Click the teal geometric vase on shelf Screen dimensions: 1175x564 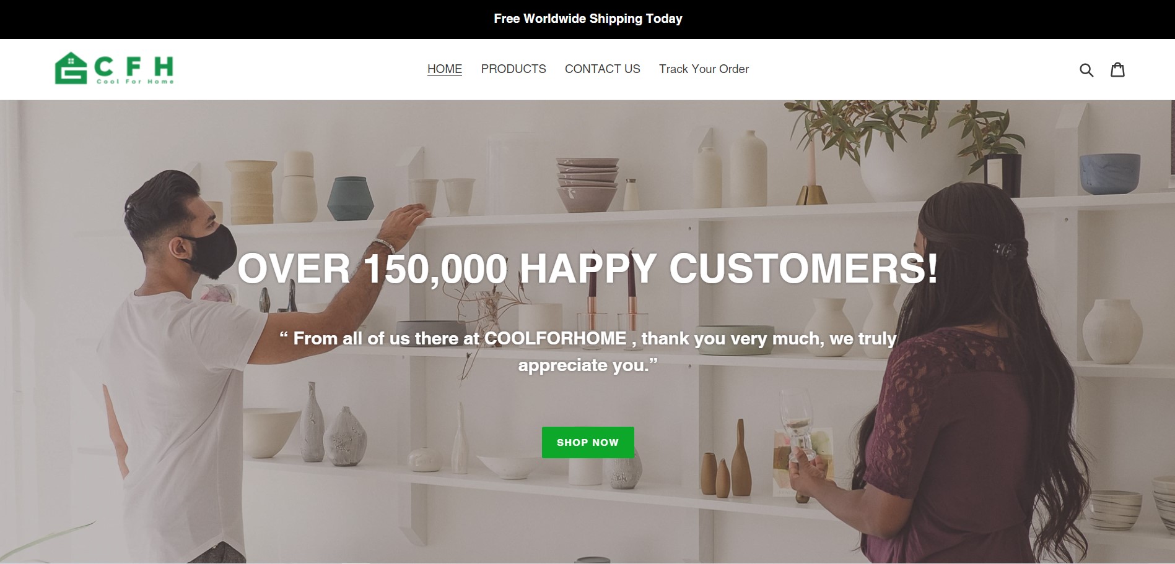(x=350, y=199)
